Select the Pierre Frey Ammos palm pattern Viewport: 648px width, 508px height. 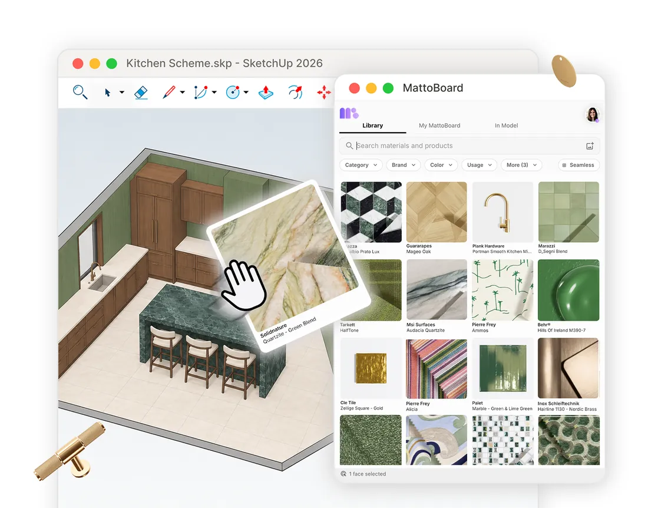click(x=502, y=290)
